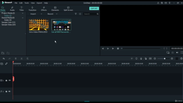The image size is (183, 103).
Task: Select the Get all Wifi Passwords thumbnail
Action: tap(61, 25)
